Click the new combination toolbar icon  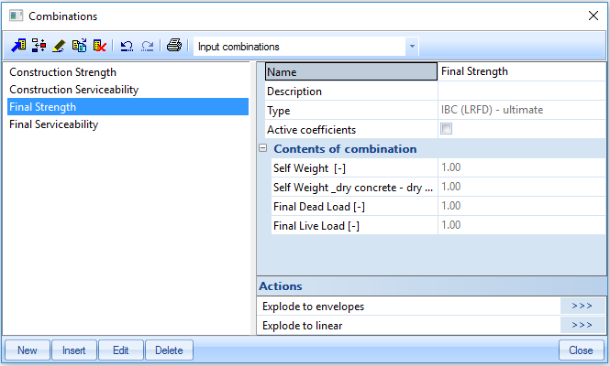point(19,46)
